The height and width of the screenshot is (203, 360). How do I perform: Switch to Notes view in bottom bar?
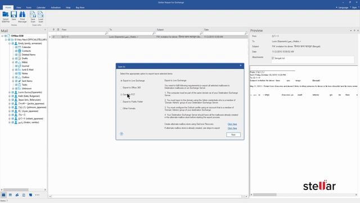point(30,195)
